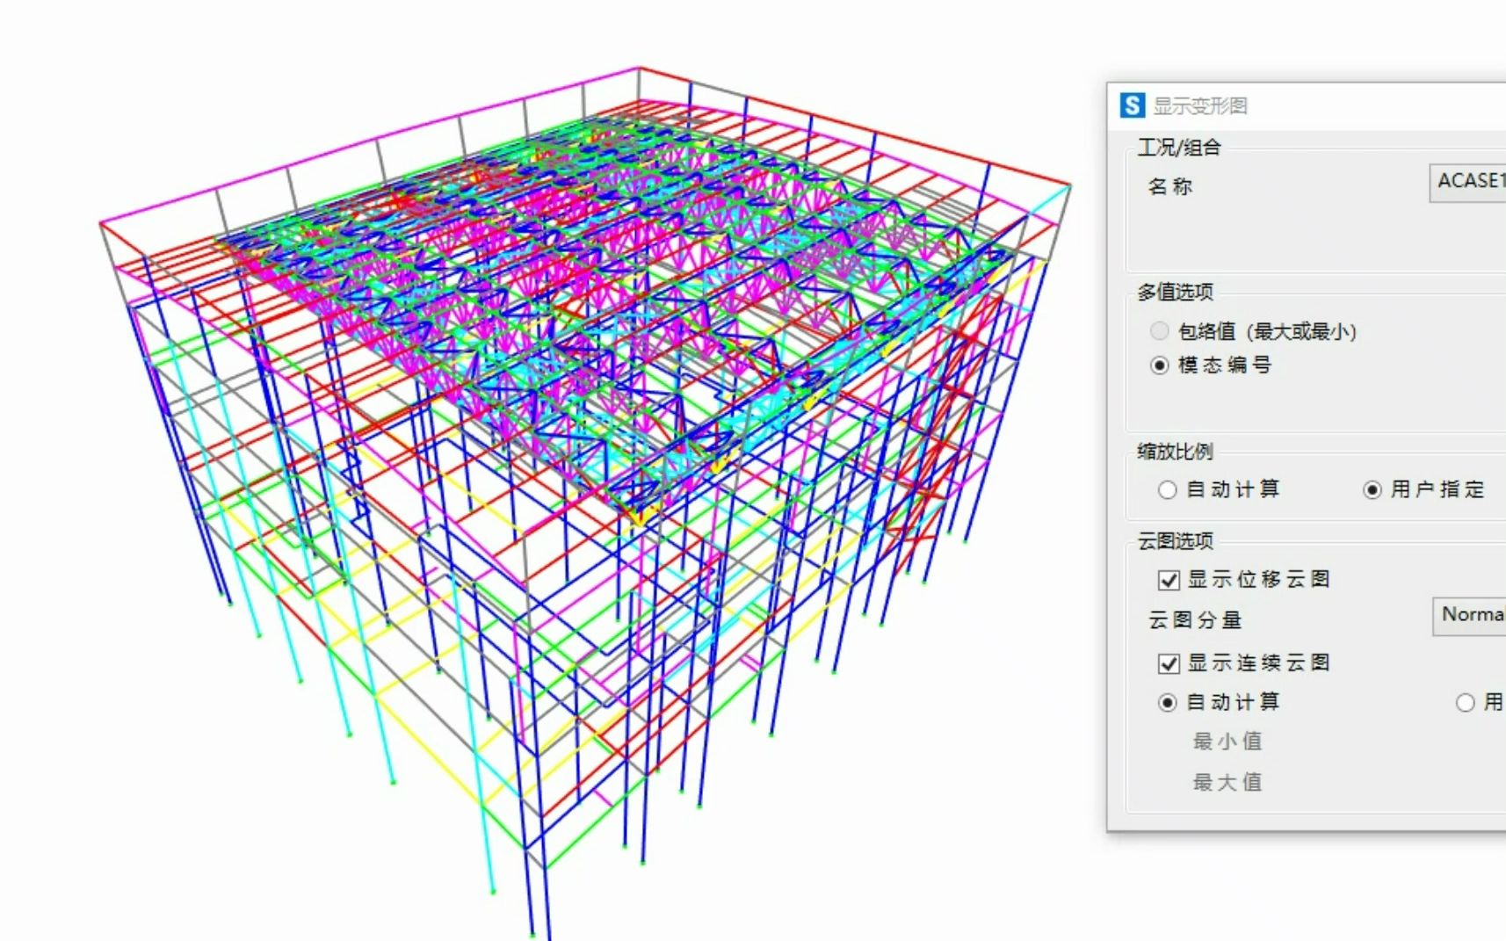1506x941 pixels.
Task: Open the ACASE1 name dropdown
Action: tap(1467, 183)
